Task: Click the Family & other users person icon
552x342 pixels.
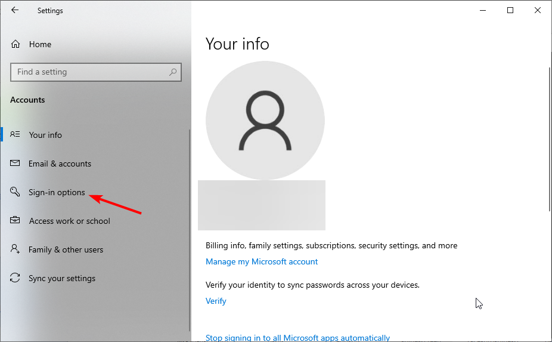Action: 15,249
